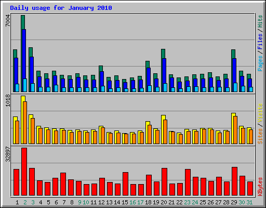Click day 20 on the x-axis
Image resolution: width=266 pixels, height=208 pixels.
(x=164, y=202)
